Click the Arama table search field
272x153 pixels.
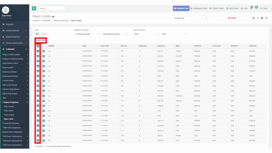[x=55, y=34]
